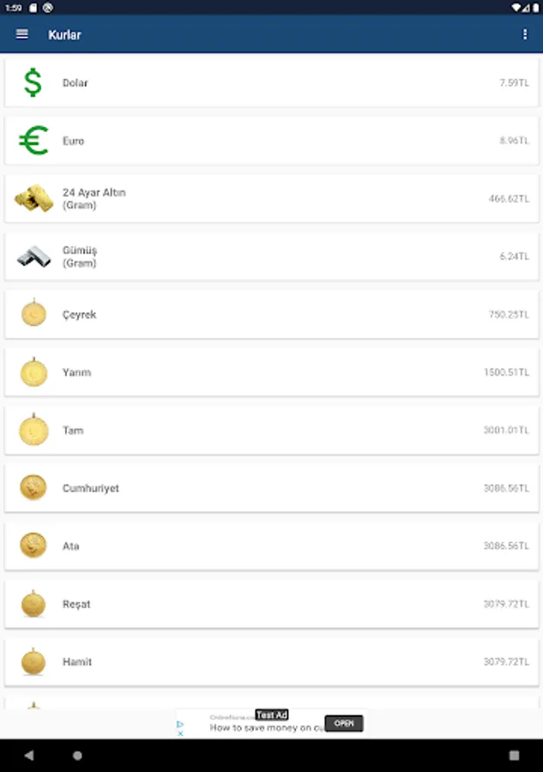Tap the Çeyrek gold coin icon
The image size is (543, 772).
coord(33,313)
